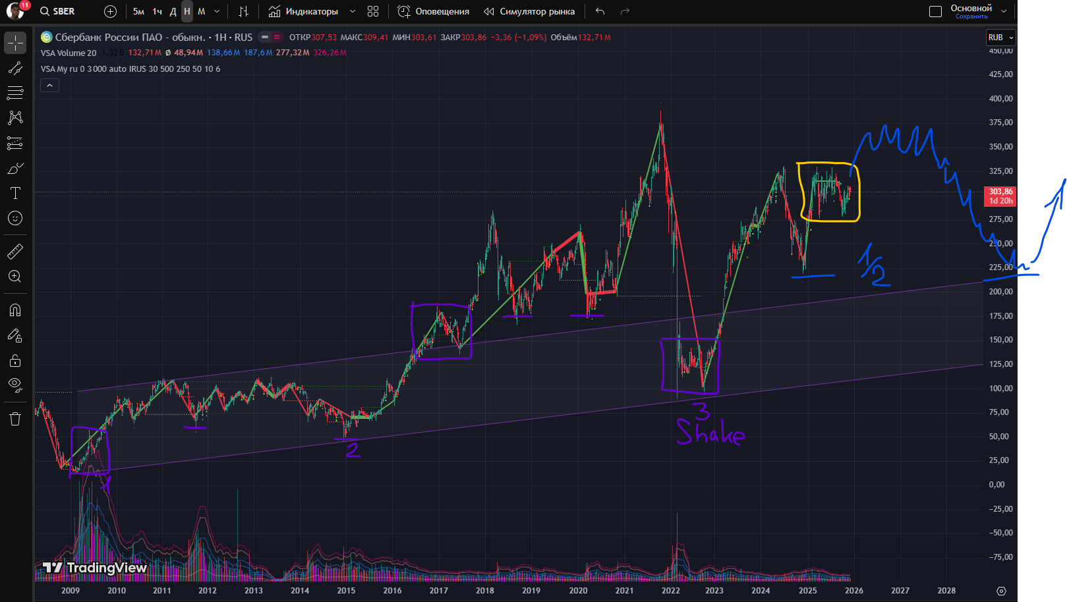This screenshot has height=602, width=1067.
Task: Expand the timeframe interval dropdown arrow
Action: tap(217, 11)
